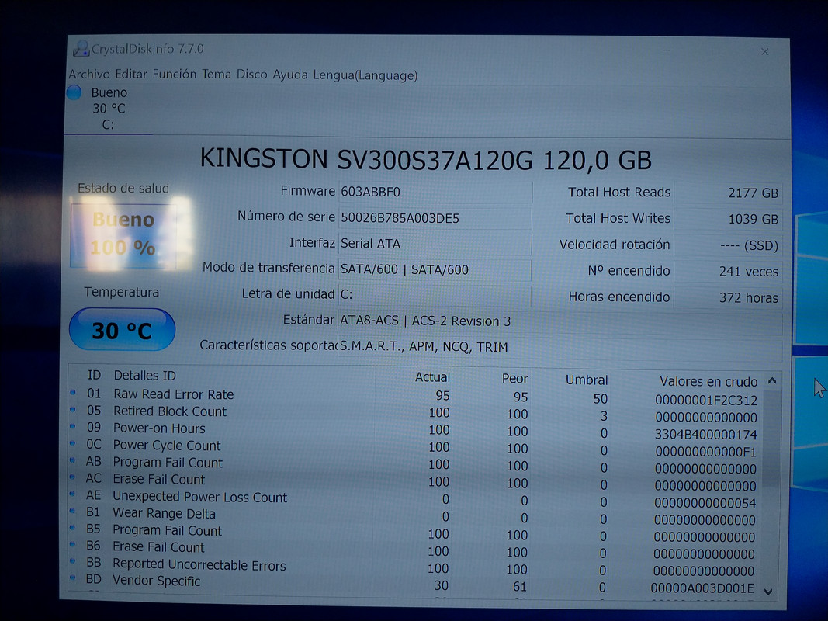Click the Horas encendido value 372 horas

coord(728,298)
